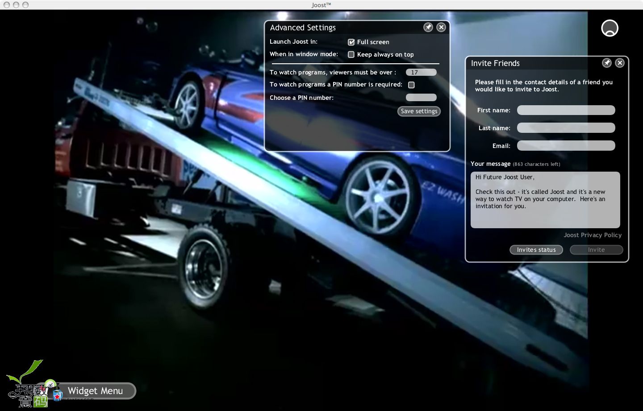Screen dimensions: 643x411
Task: Click the "863 characters left" counter text
Action: click(x=536, y=164)
